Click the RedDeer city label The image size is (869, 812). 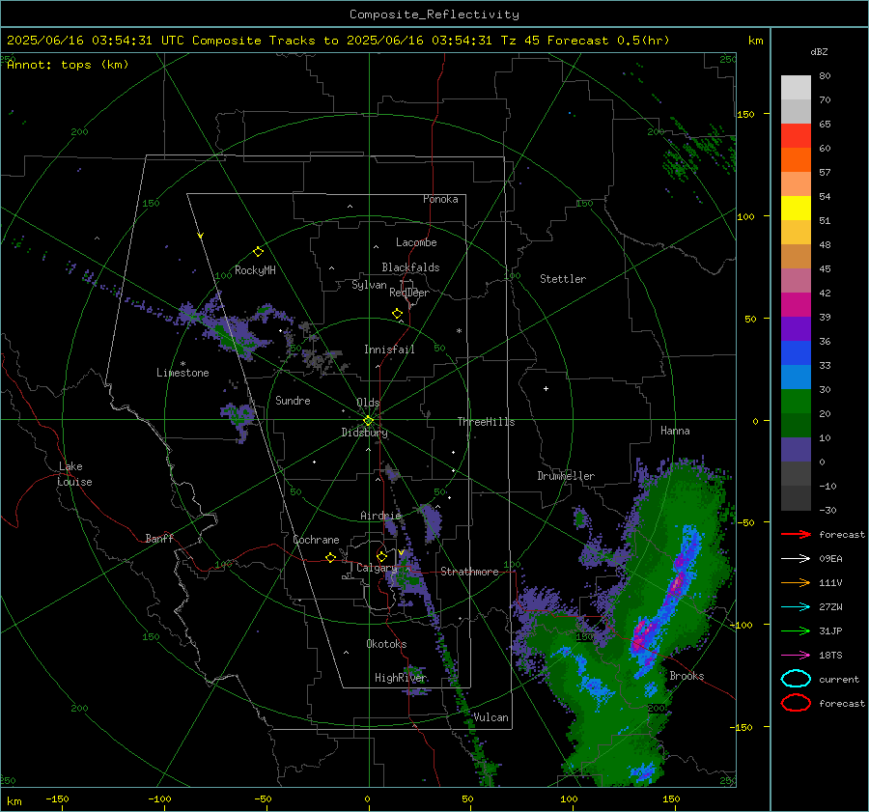tap(409, 293)
